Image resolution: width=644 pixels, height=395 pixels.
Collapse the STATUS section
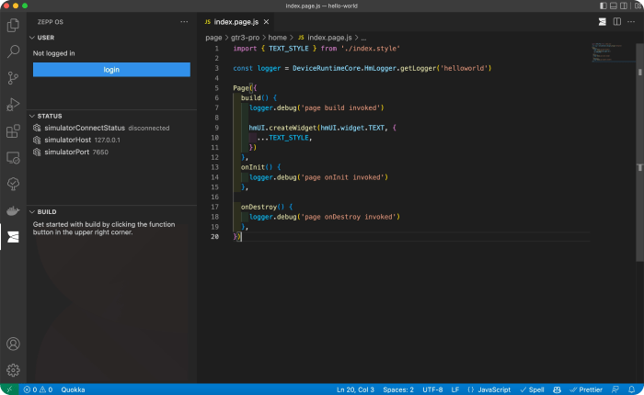(50, 116)
